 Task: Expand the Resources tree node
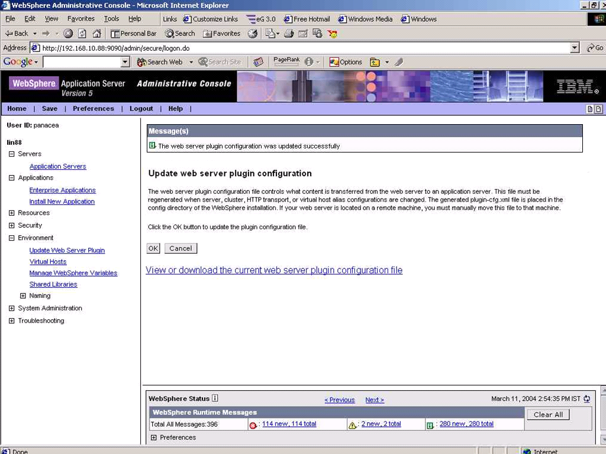tap(12, 213)
